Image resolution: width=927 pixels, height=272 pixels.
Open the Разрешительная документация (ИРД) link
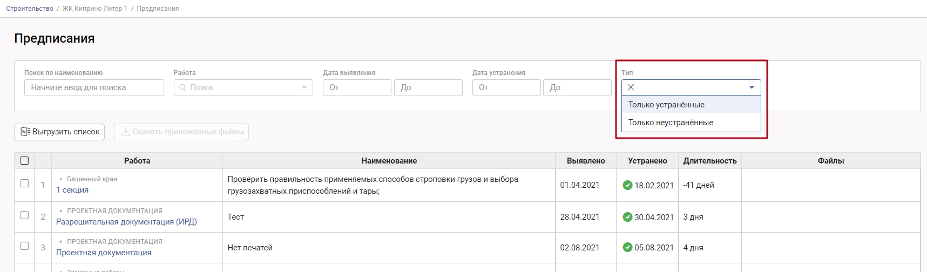126,222
